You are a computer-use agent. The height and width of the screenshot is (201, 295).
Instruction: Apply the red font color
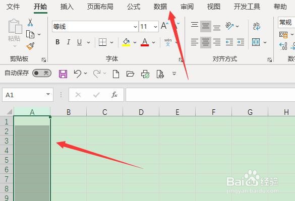tap(145, 42)
